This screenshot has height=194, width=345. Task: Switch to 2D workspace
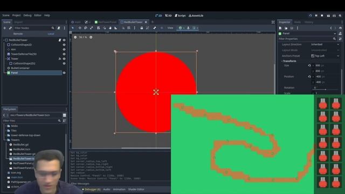click(158, 16)
